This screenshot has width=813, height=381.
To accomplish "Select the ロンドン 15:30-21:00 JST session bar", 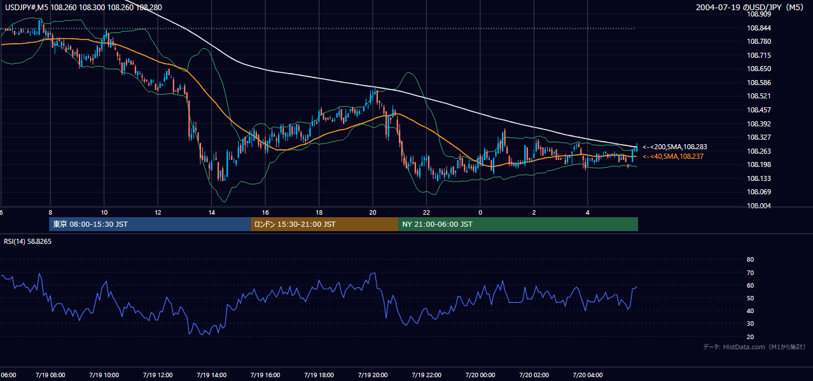I will pyautogui.click(x=324, y=224).
